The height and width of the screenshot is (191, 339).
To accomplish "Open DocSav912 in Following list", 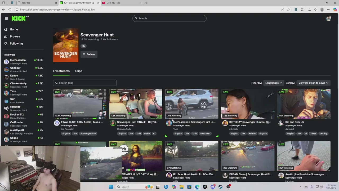I will pos(23,116).
